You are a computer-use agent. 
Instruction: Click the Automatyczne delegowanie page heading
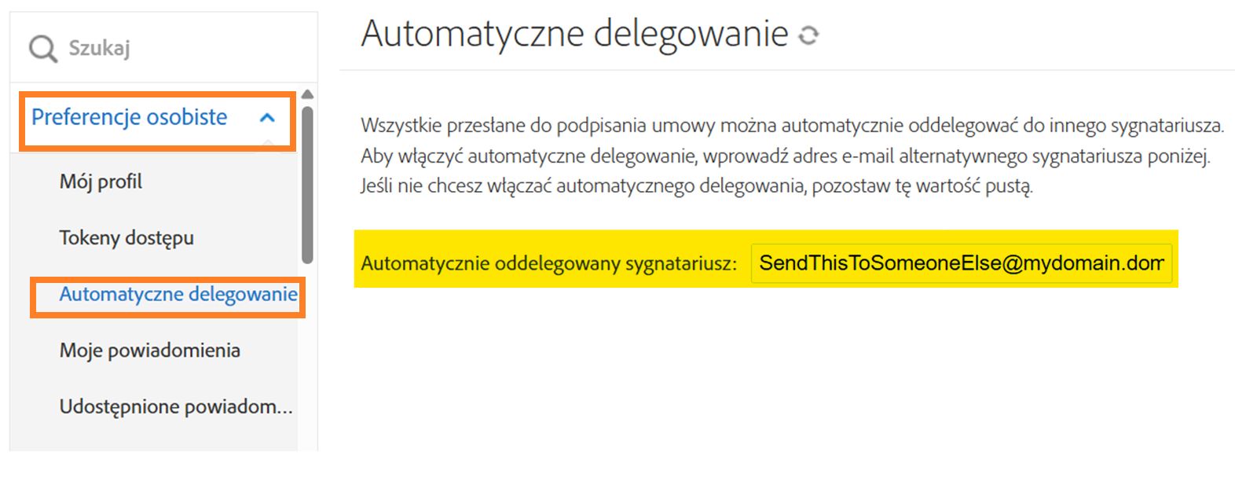[574, 35]
